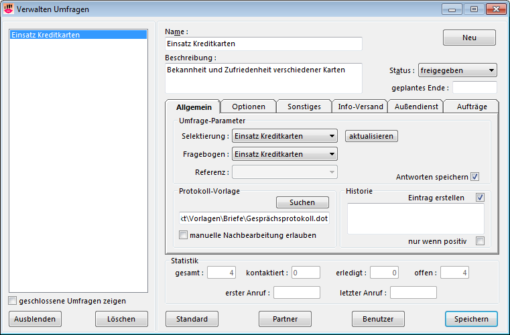510x335 pixels.
Task: Select 'Einsatz Kreditkarten' in survey list
Action: (78, 34)
